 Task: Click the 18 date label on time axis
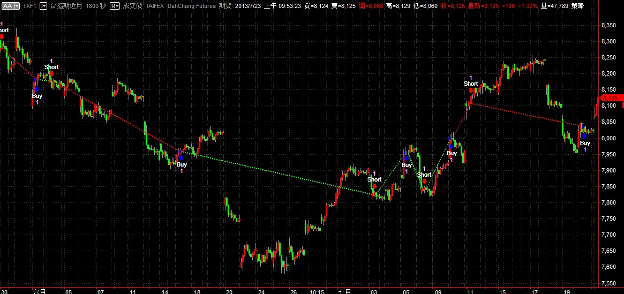(x=197, y=291)
